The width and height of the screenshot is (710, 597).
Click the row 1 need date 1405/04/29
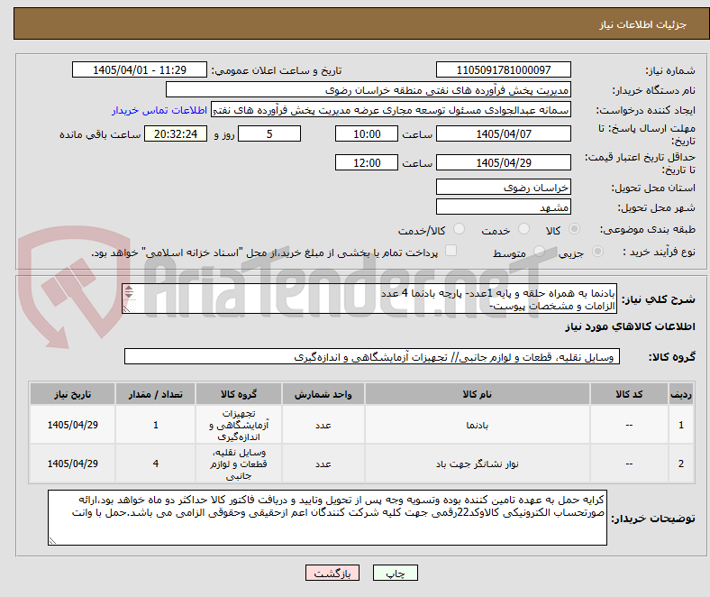coord(72,425)
